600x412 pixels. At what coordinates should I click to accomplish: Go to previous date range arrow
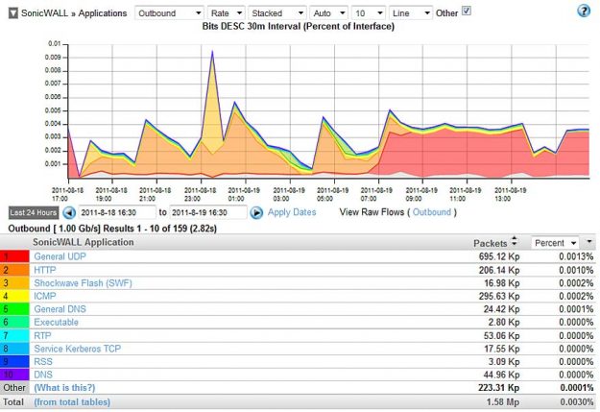pyautogui.click(x=69, y=212)
